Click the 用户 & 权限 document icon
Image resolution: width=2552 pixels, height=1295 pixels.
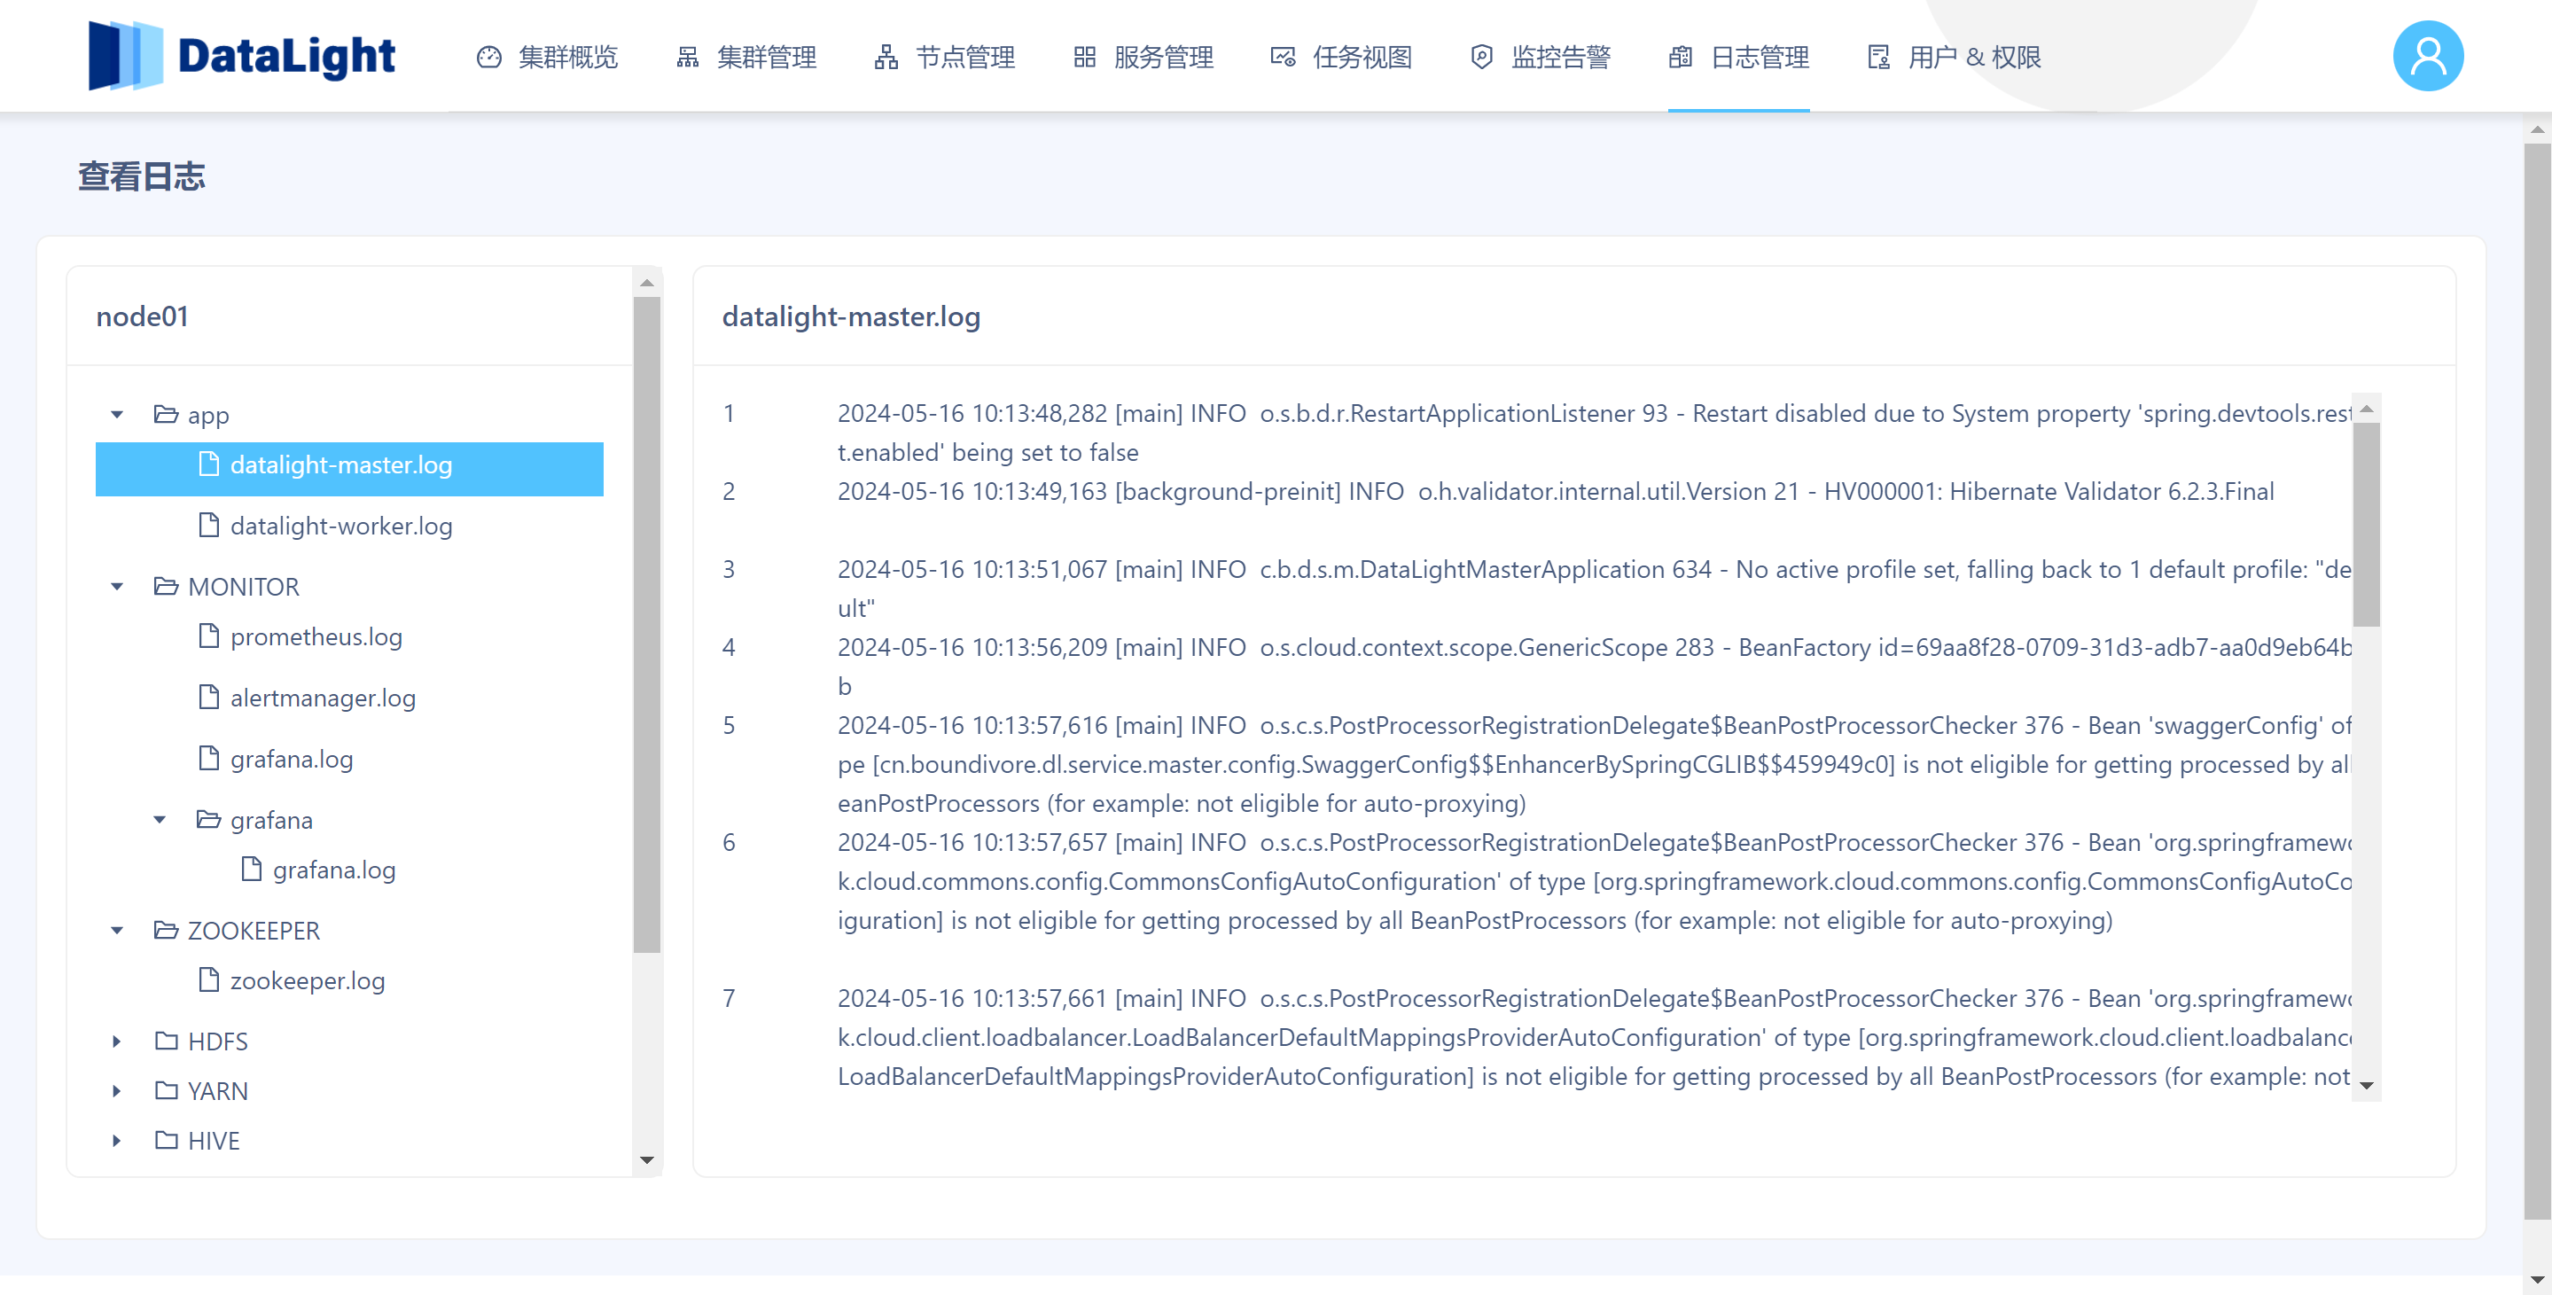point(1878,58)
